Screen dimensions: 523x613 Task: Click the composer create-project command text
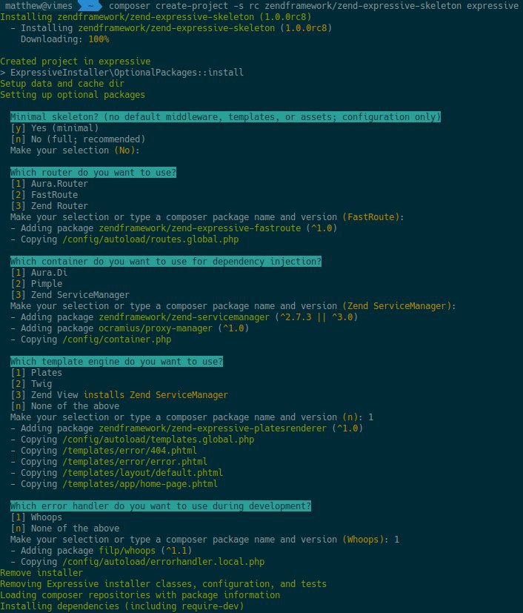(x=313, y=6)
